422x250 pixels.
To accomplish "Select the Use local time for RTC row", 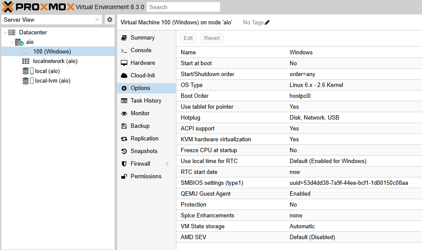I will pos(299,161).
